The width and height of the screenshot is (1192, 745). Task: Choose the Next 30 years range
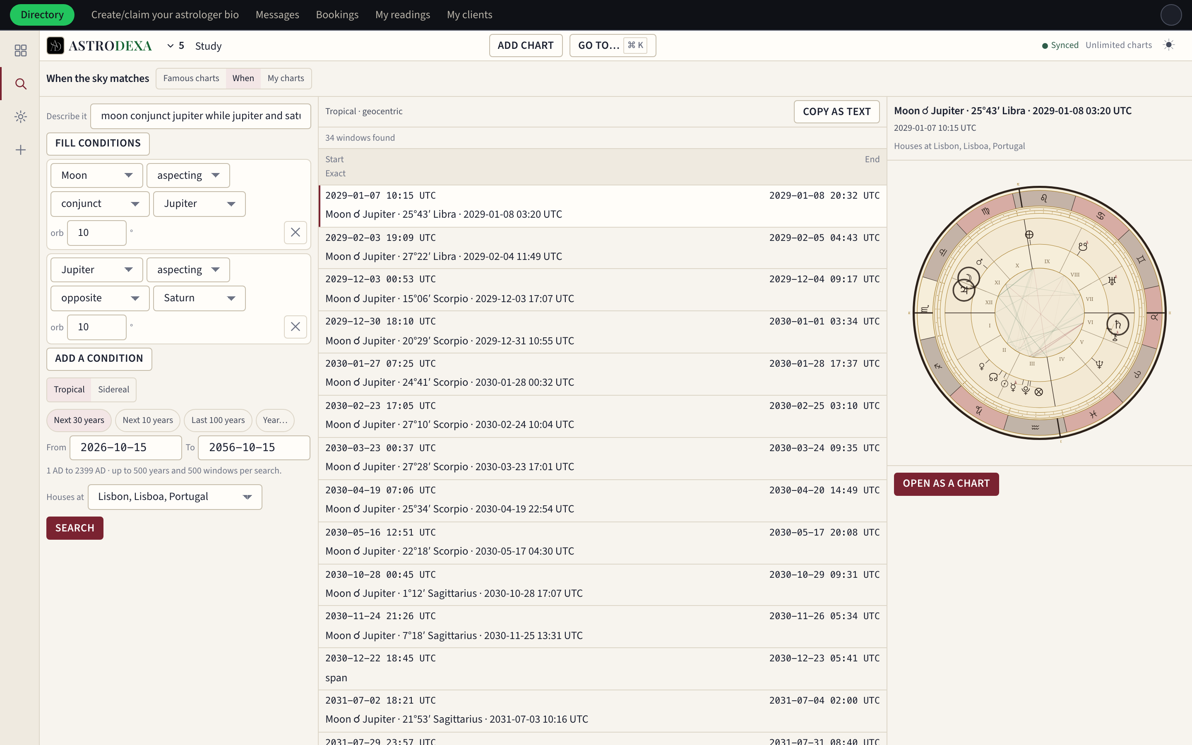coord(79,420)
